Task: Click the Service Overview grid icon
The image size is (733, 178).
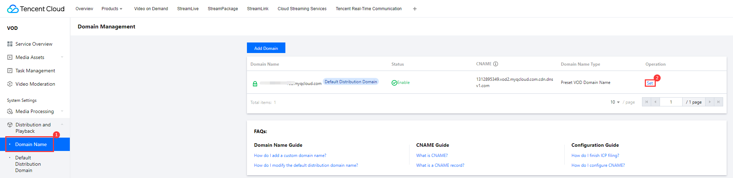Action: tap(10, 44)
